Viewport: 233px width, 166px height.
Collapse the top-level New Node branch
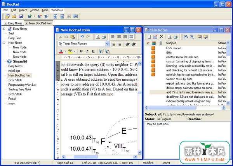pos(4,43)
